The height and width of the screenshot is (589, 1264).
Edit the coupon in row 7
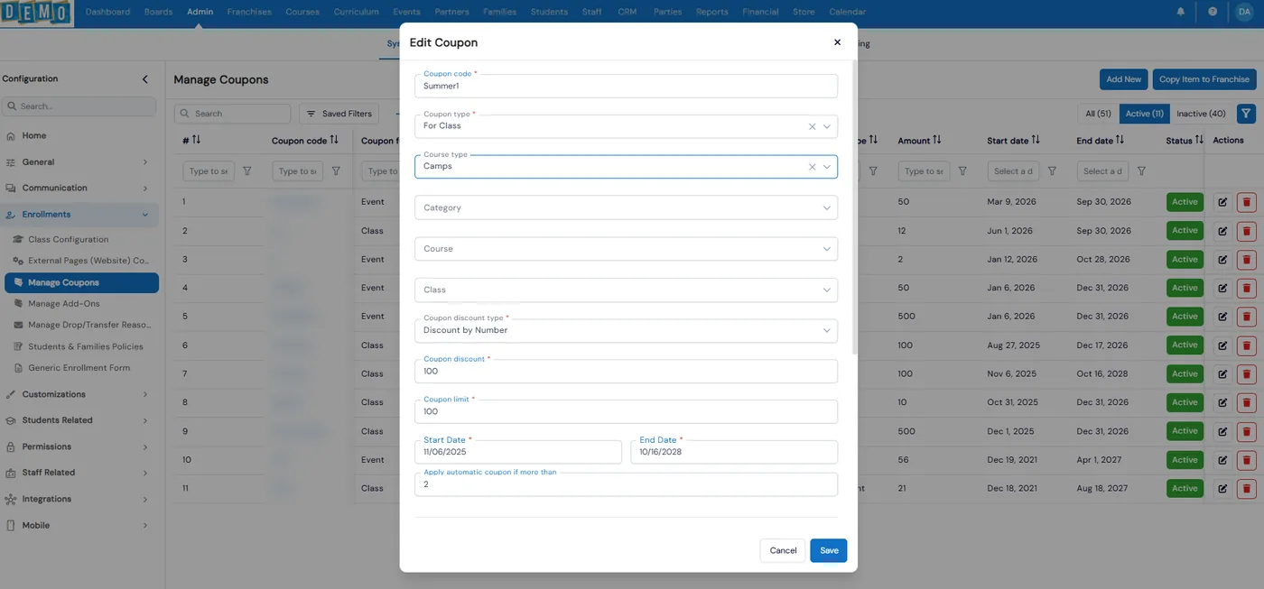coord(1222,373)
